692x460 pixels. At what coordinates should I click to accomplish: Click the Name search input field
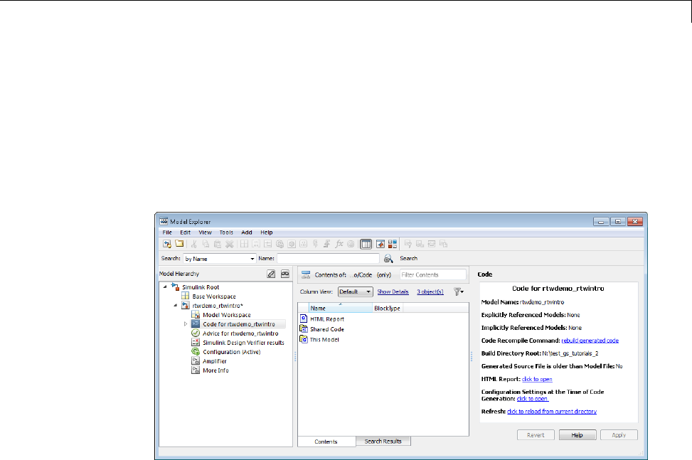(328, 259)
